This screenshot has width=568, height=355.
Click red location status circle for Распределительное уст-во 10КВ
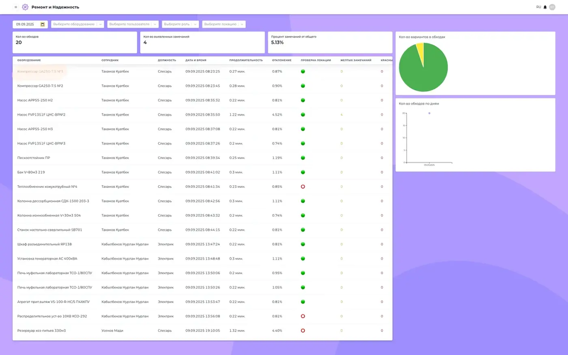pos(303,316)
